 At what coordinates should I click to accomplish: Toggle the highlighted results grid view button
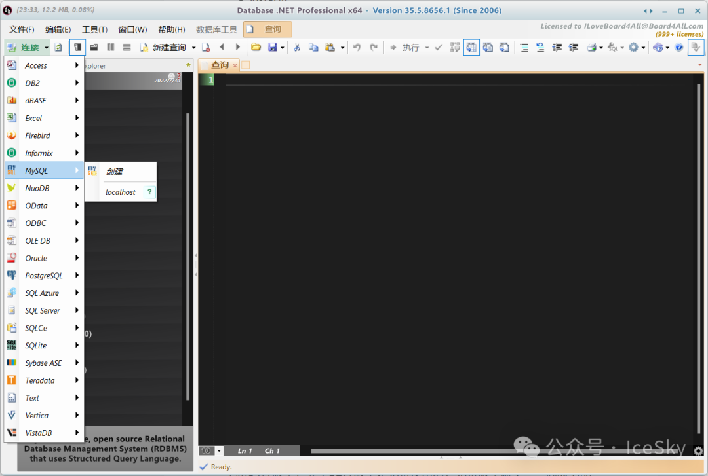click(x=471, y=47)
